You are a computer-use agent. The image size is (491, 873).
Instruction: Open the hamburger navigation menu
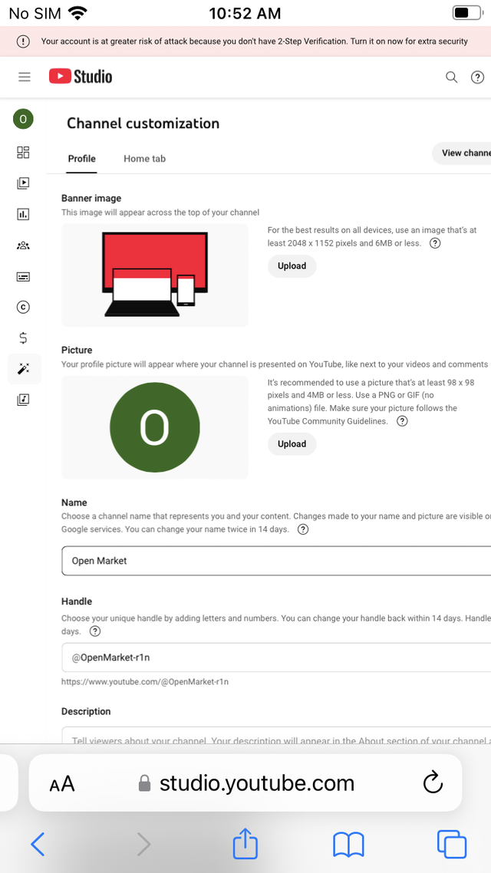pyautogui.click(x=25, y=77)
